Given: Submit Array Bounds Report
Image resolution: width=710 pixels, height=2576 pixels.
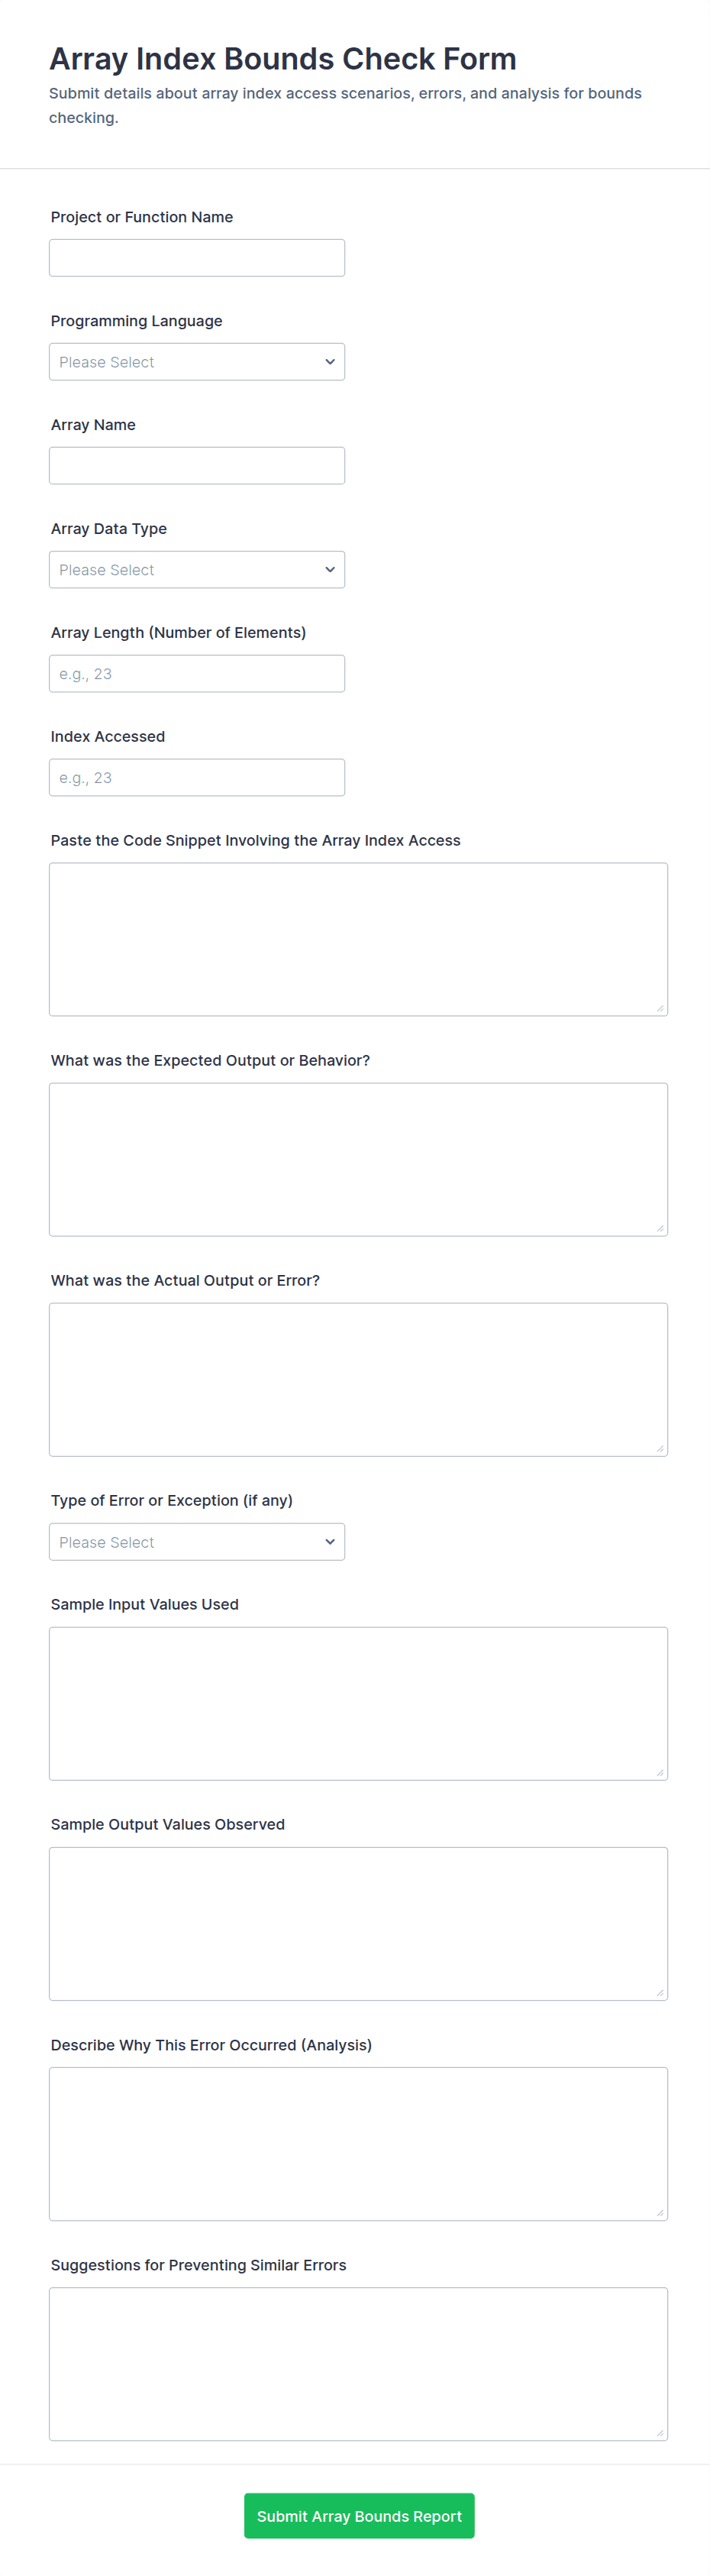Looking at the screenshot, I should pos(359,2516).
